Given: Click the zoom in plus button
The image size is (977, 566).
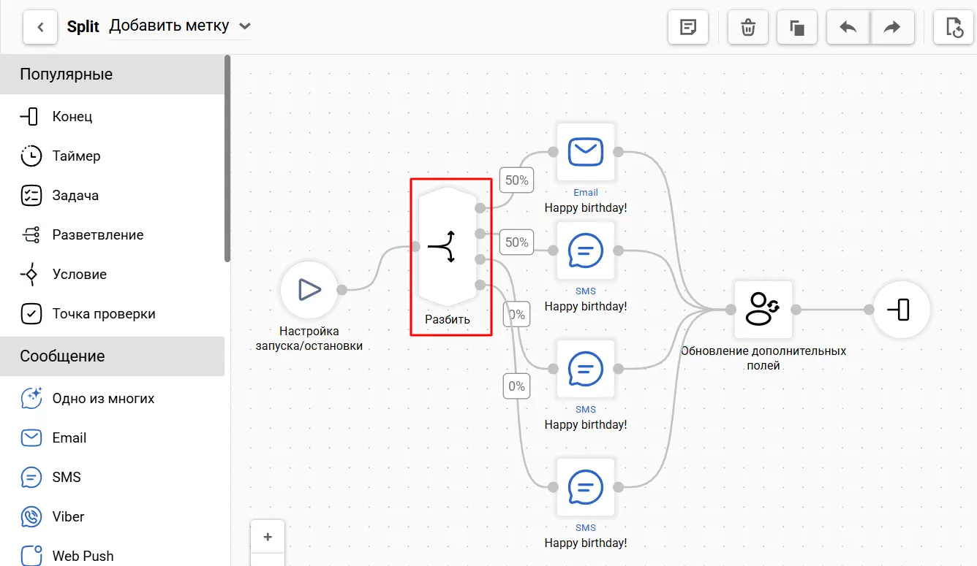Looking at the screenshot, I should [268, 537].
